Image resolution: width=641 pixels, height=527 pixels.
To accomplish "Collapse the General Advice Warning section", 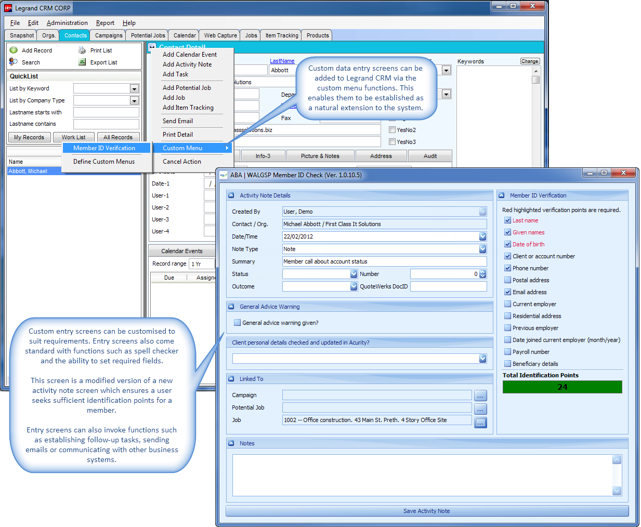I will tap(231, 307).
